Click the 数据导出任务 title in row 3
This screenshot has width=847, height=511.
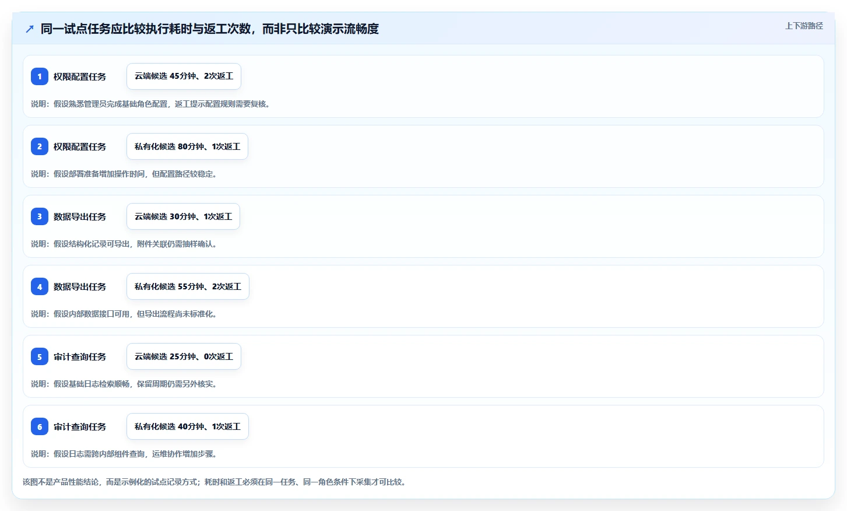coord(80,216)
